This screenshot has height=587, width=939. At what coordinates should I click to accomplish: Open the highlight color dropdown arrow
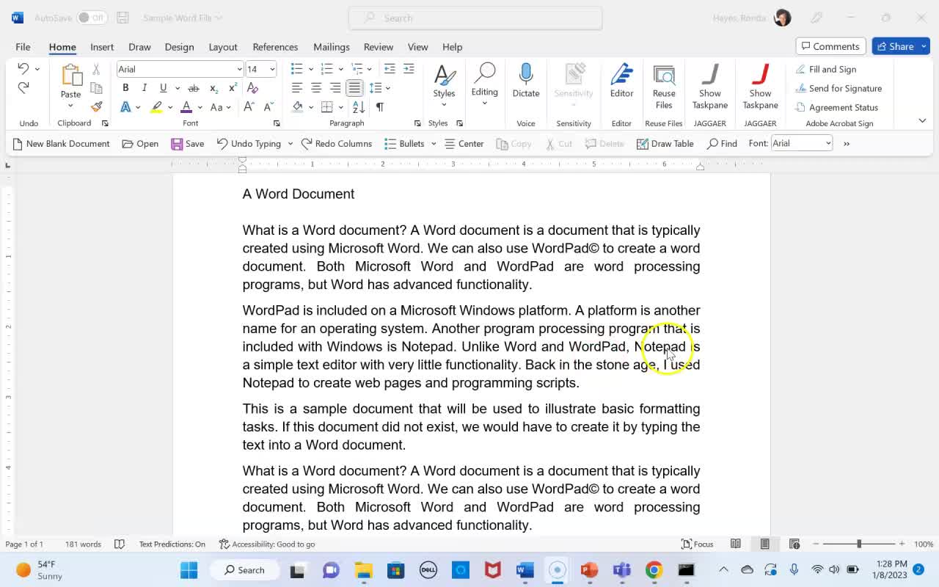click(170, 107)
